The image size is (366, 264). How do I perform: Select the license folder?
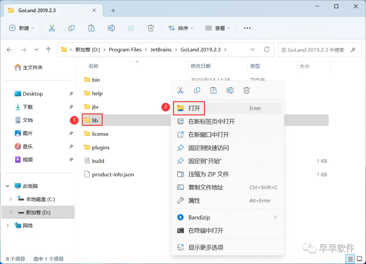tap(96, 134)
